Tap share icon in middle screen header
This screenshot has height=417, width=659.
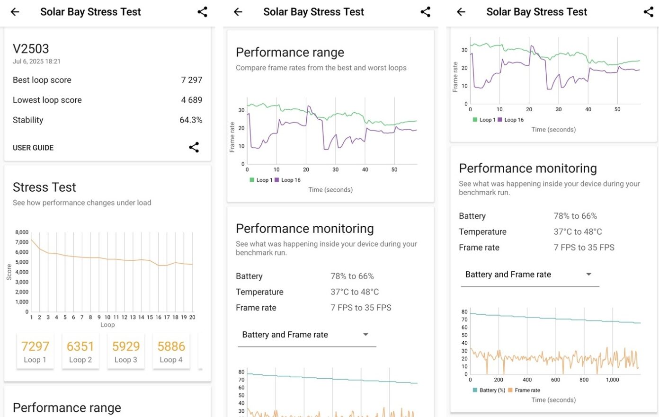pos(426,12)
